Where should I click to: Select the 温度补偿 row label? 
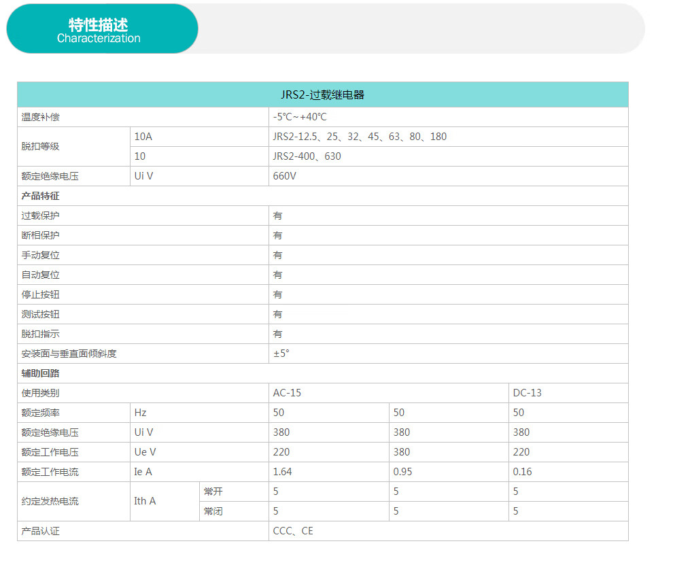click(x=41, y=117)
